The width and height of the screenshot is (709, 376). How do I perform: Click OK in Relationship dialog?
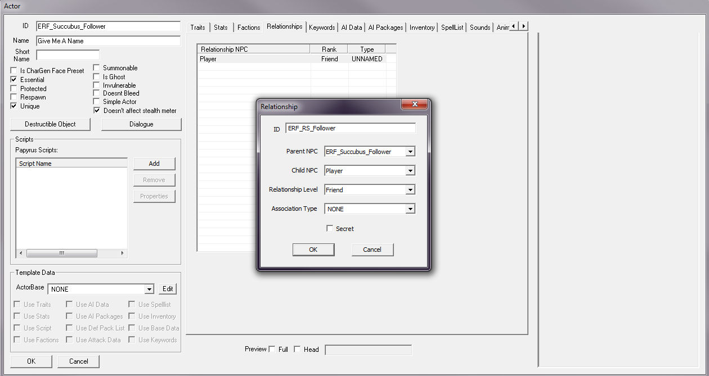(313, 250)
